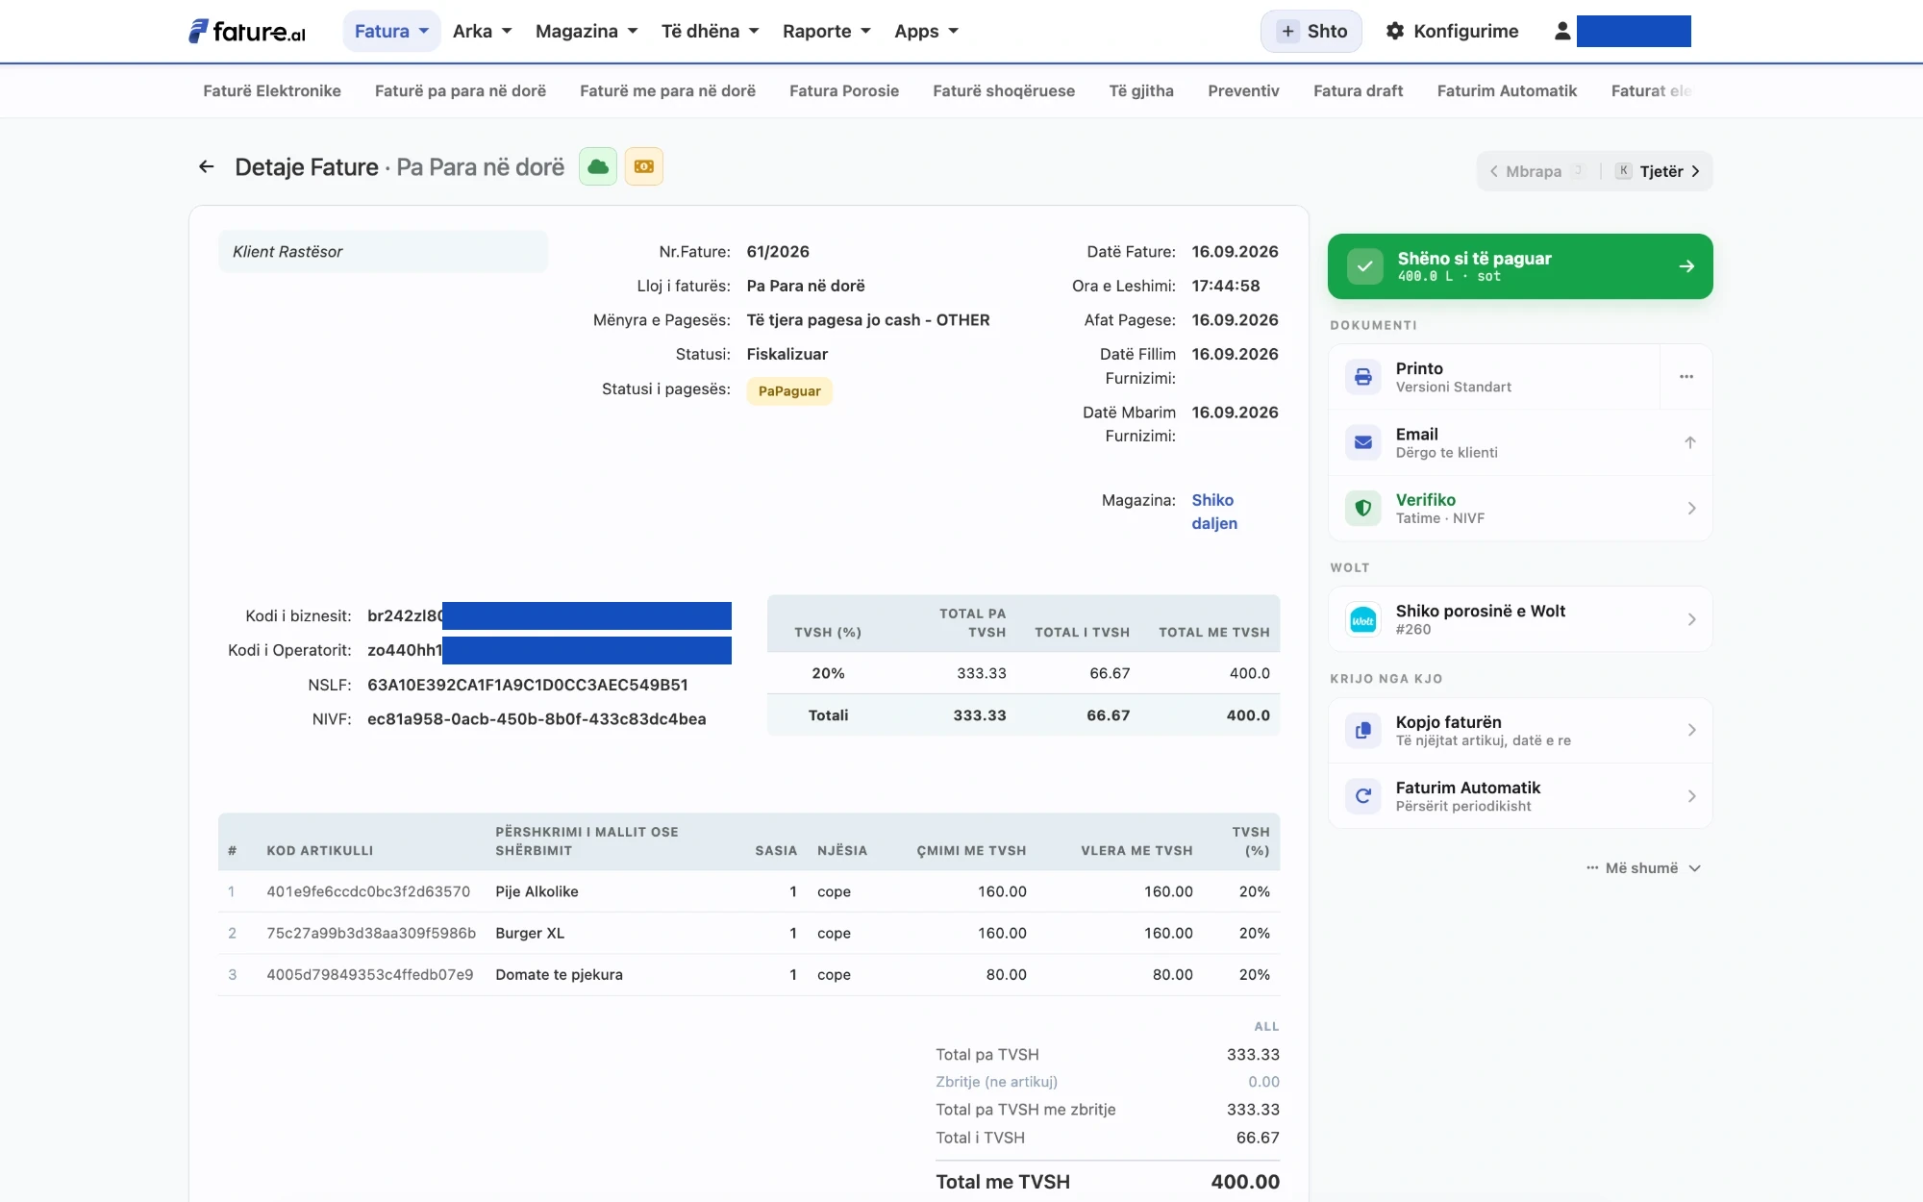Click the green cloud status icon
Image resolution: width=1923 pixels, height=1202 pixels.
click(x=598, y=166)
